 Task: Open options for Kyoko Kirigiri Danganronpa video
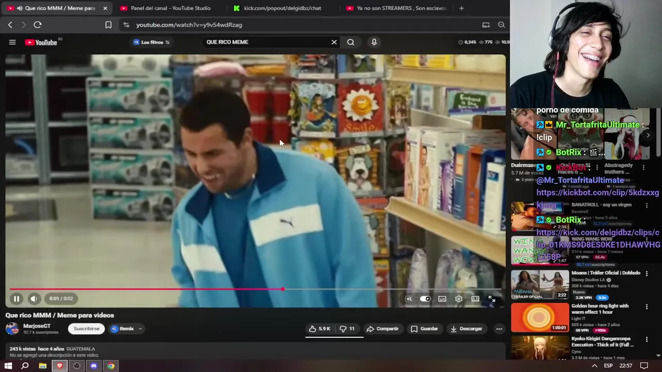point(646,339)
